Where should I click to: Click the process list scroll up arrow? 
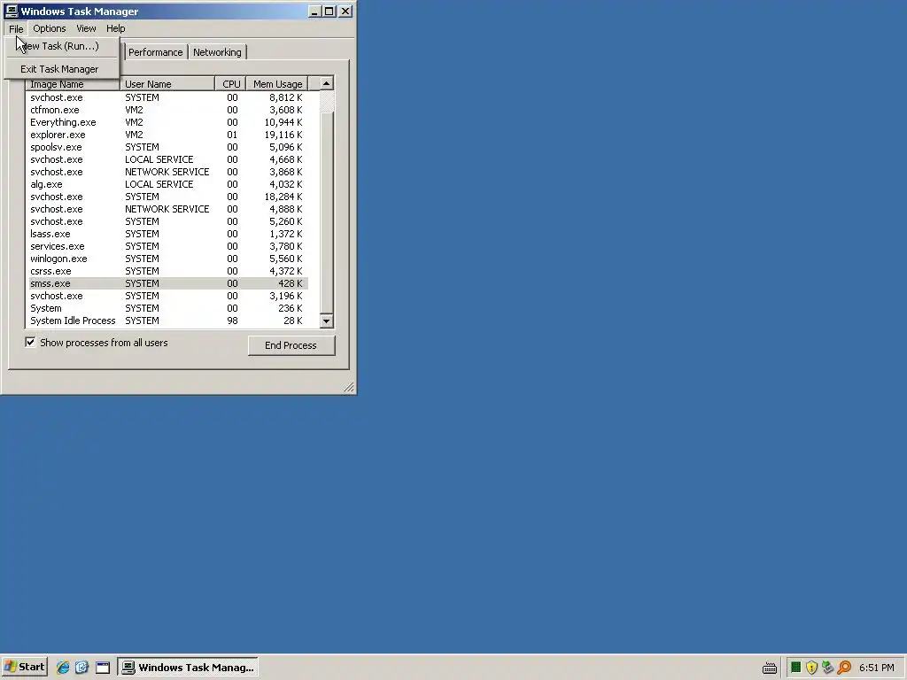pos(326,83)
